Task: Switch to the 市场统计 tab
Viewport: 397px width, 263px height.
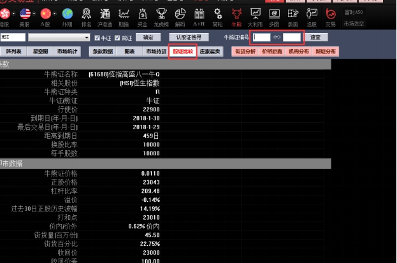Action: pyautogui.click(x=67, y=51)
